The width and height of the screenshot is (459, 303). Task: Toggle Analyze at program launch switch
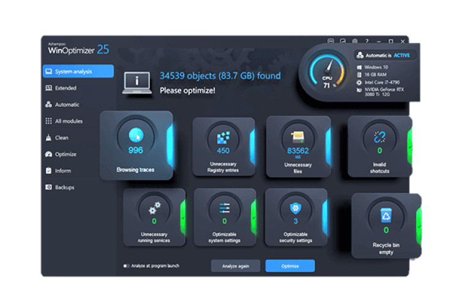(126, 266)
